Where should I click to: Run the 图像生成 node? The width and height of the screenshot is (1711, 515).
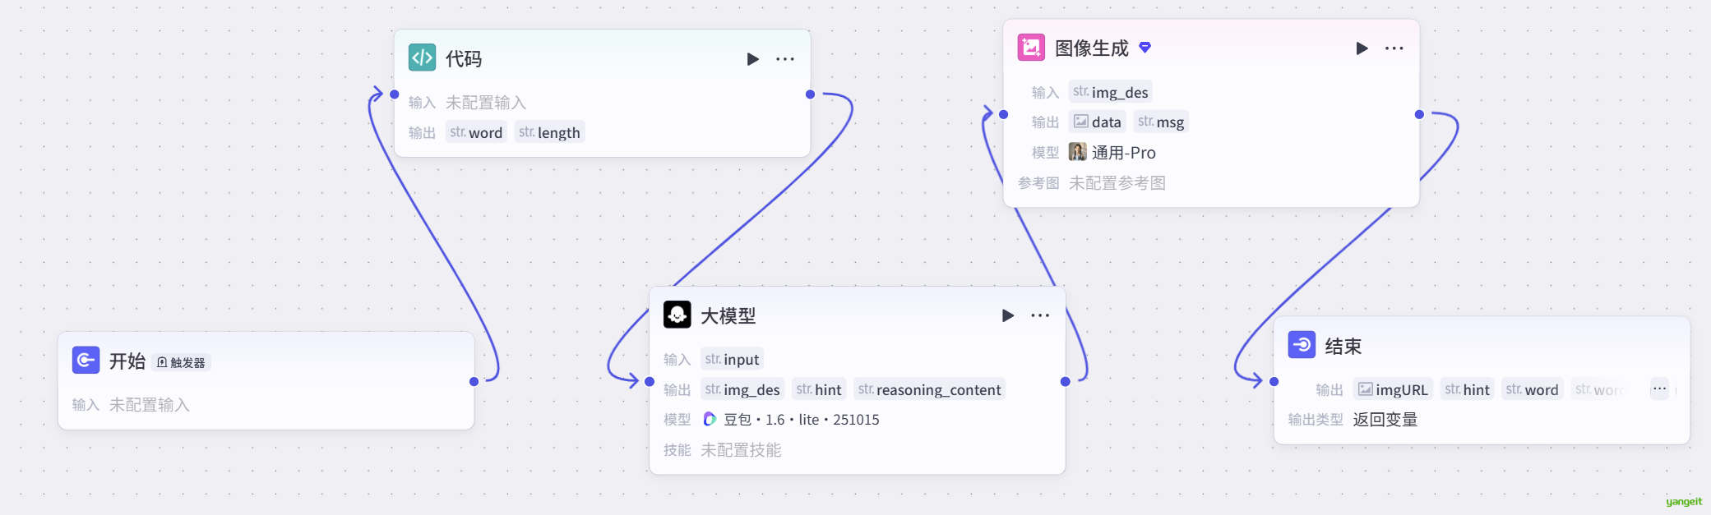tap(1362, 48)
